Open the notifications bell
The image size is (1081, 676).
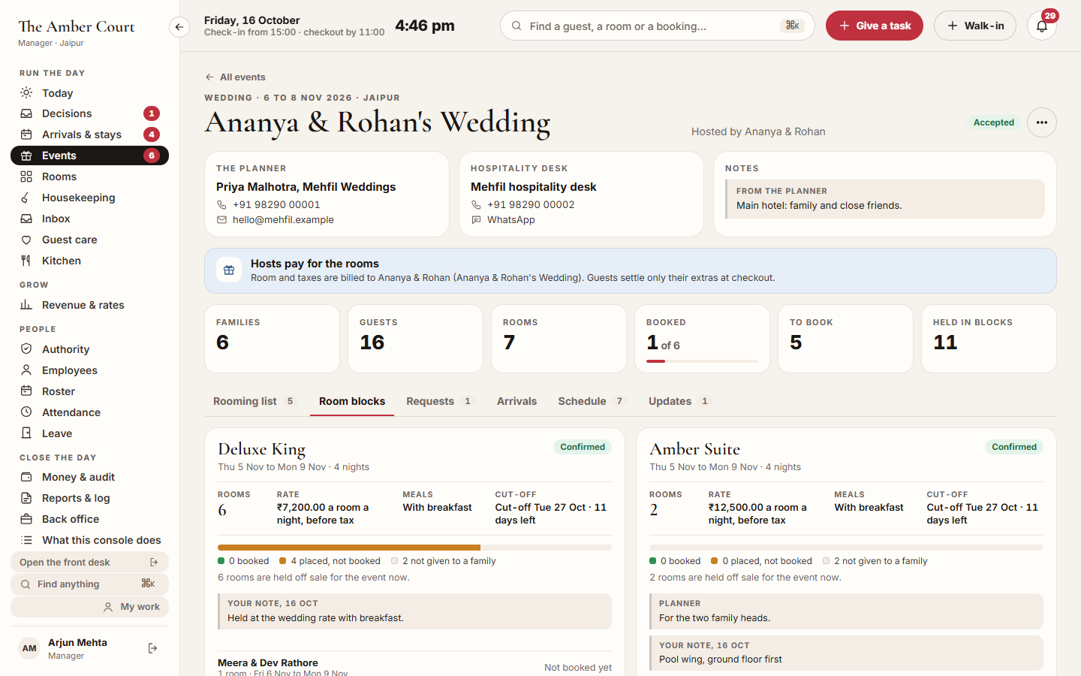click(1042, 26)
